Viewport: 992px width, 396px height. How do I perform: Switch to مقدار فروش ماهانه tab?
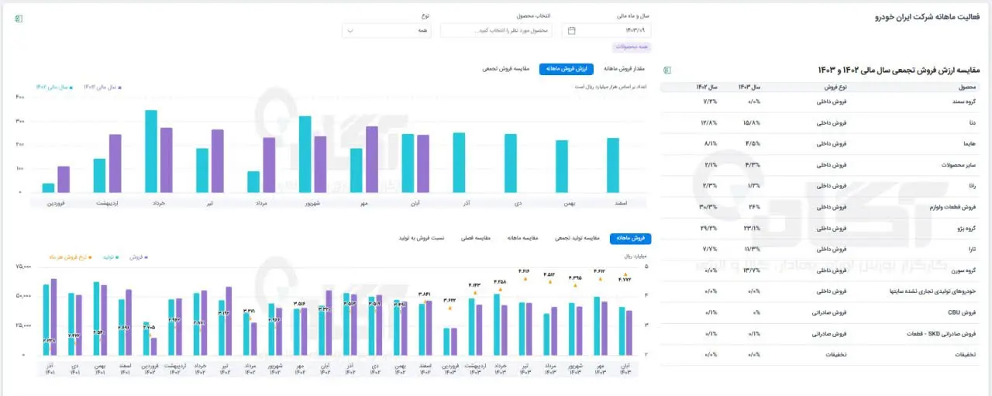pos(624,69)
